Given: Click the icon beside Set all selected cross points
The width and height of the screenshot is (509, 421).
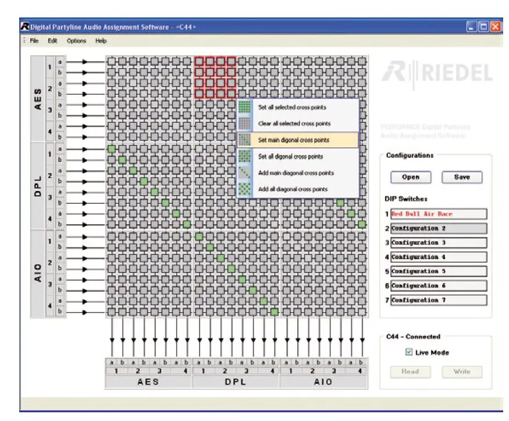Looking at the screenshot, I should tap(244, 107).
